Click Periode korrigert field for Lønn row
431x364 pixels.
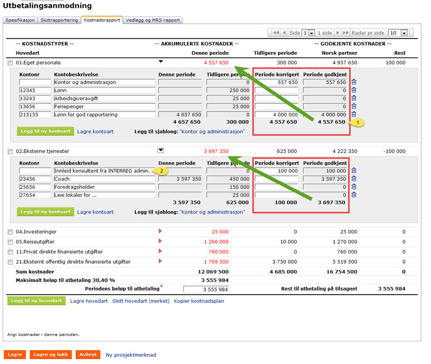(x=277, y=90)
